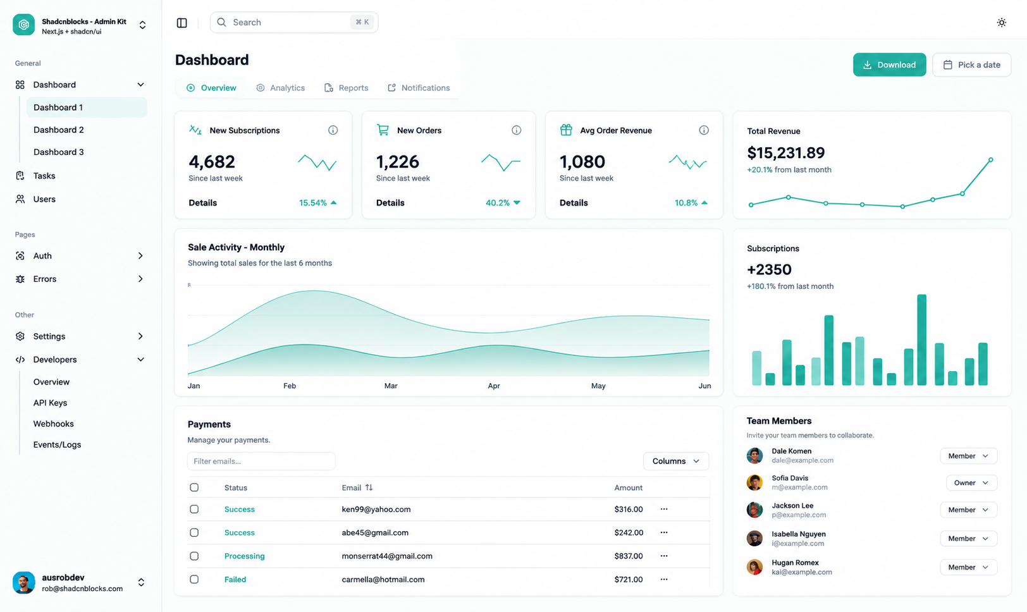Click the Auth sidebar icon
Image resolution: width=1027 pixels, height=612 pixels.
[20, 256]
